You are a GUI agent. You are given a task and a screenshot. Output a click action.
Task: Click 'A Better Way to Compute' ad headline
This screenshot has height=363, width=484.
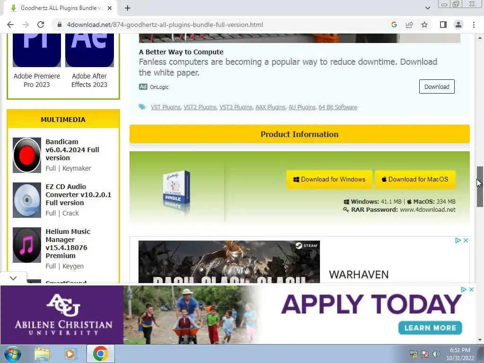(x=181, y=52)
